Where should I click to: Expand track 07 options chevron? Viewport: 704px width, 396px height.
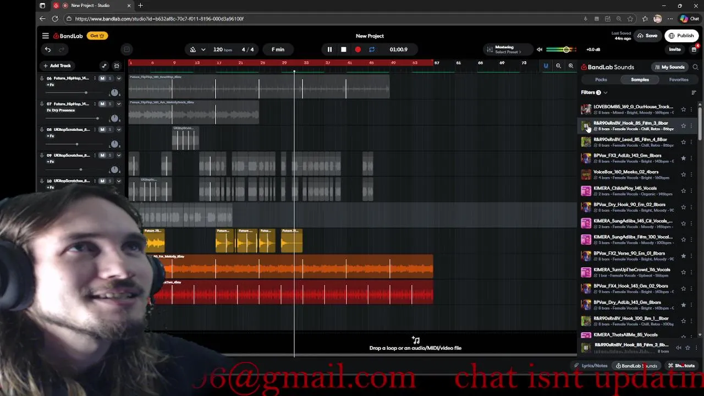118,104
